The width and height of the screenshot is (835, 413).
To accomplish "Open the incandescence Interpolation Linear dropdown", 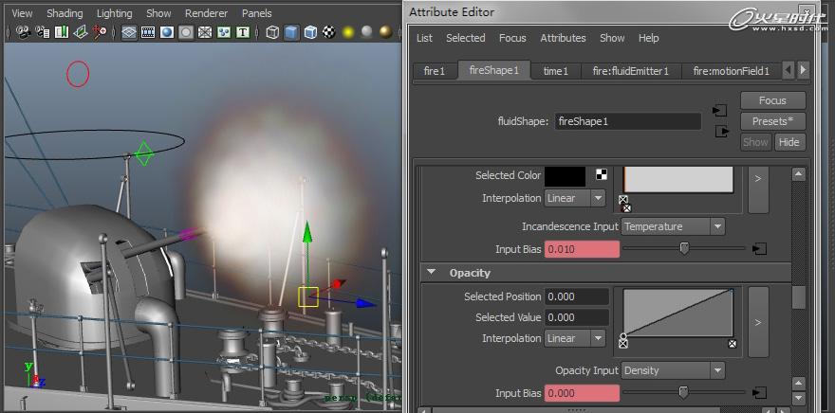I will pyautogui.click(x=575, y=198).
